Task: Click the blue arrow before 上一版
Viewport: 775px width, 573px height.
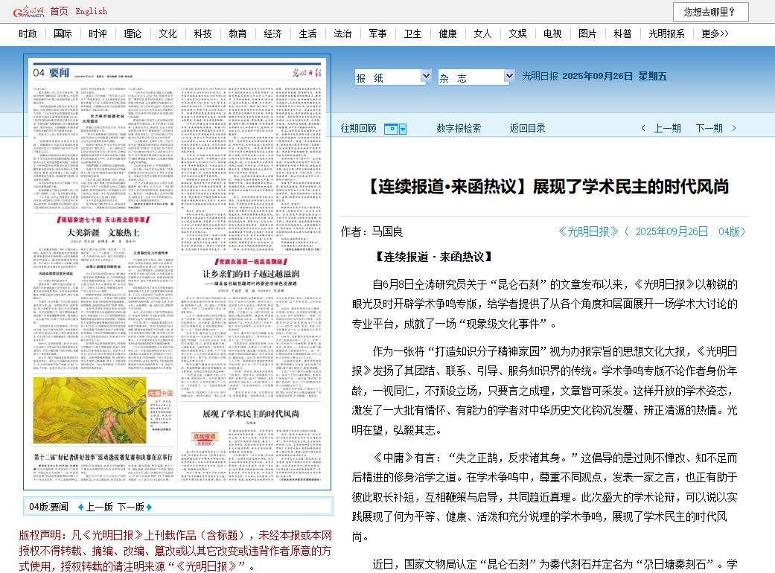Action: click(81, 508)
